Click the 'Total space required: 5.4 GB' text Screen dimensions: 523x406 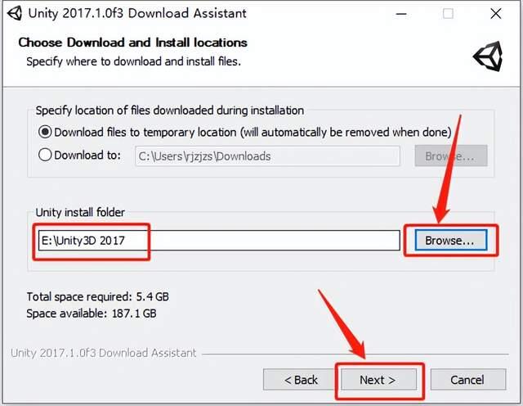pos(98,296)
